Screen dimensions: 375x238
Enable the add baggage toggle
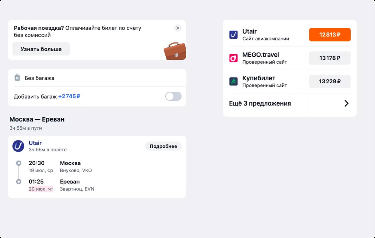pos(173,97)
